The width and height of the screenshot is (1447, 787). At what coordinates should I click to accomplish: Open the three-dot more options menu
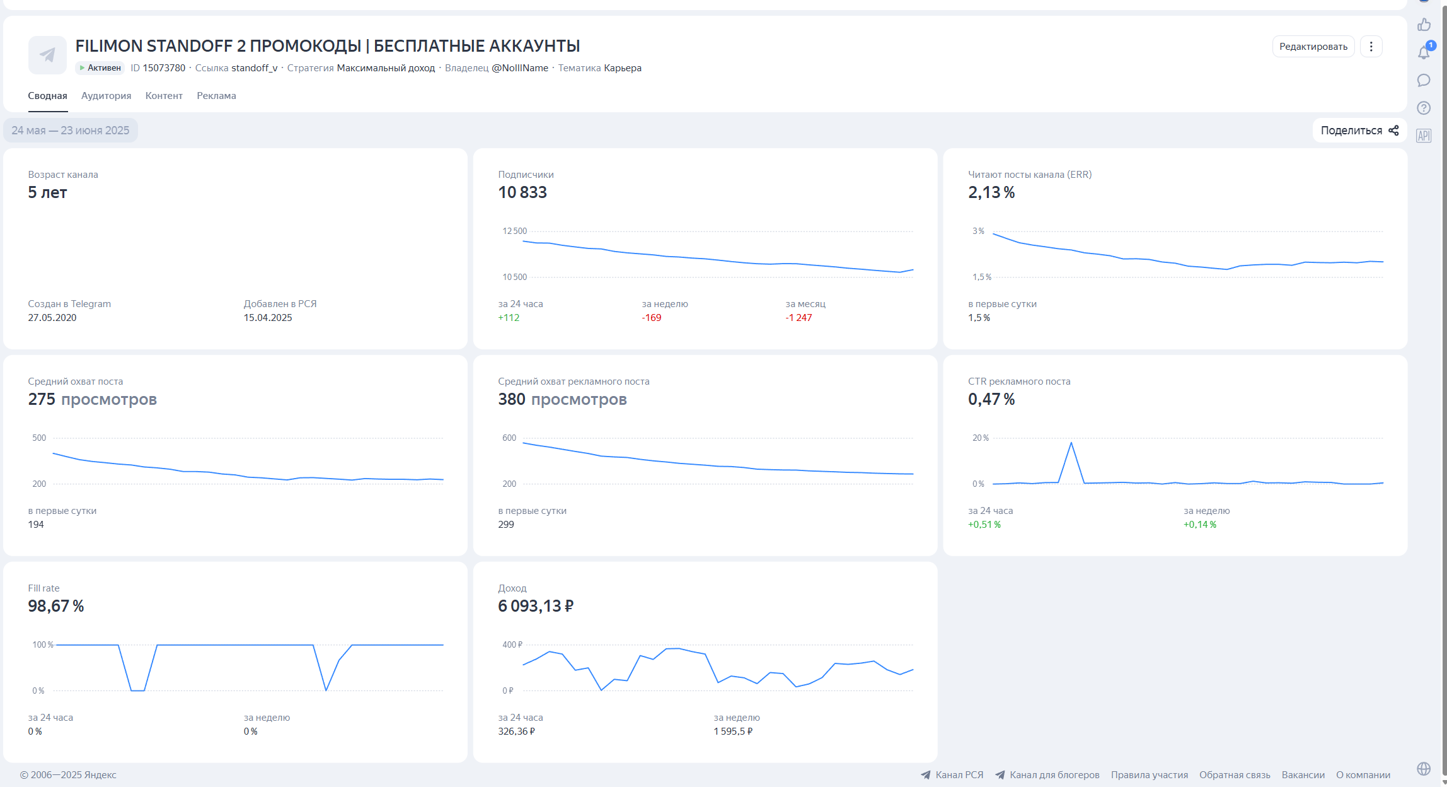(x=1371, y=47)
